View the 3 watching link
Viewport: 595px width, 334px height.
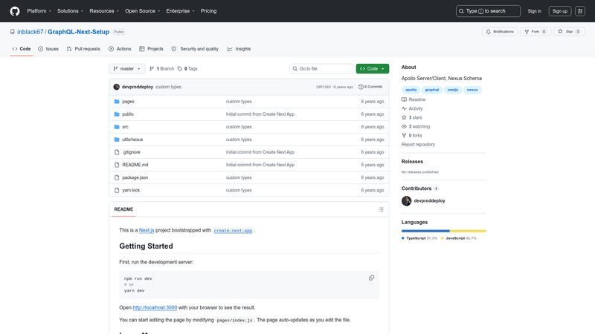pos(416,126)
